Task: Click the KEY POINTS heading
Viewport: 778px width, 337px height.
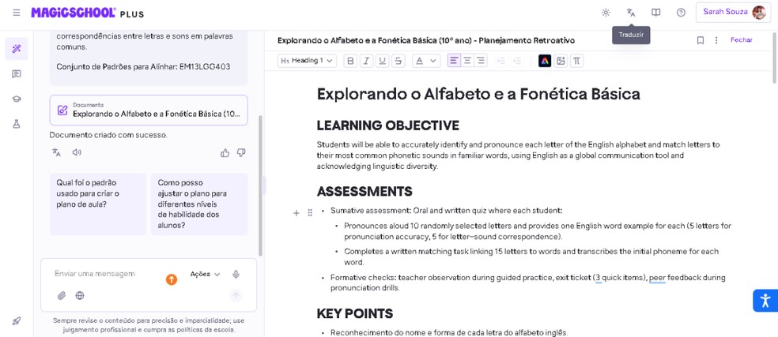Action: pos(355,313)
